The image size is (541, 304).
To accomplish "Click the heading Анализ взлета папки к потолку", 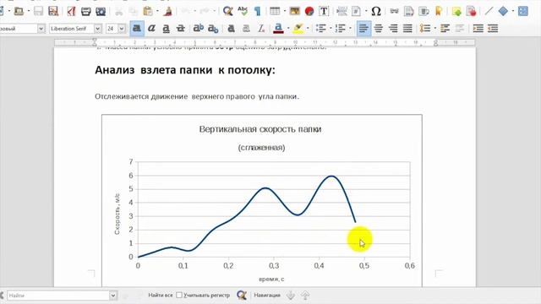I will pos(185,70).
